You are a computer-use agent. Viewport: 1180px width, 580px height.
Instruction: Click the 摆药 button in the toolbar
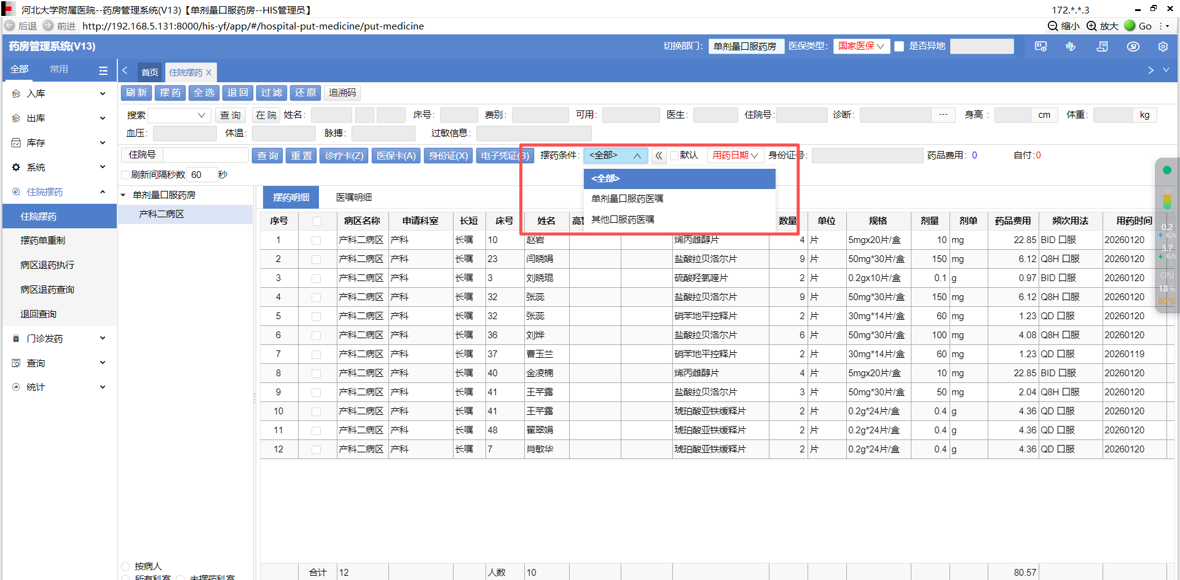click(x=170, y=93)
